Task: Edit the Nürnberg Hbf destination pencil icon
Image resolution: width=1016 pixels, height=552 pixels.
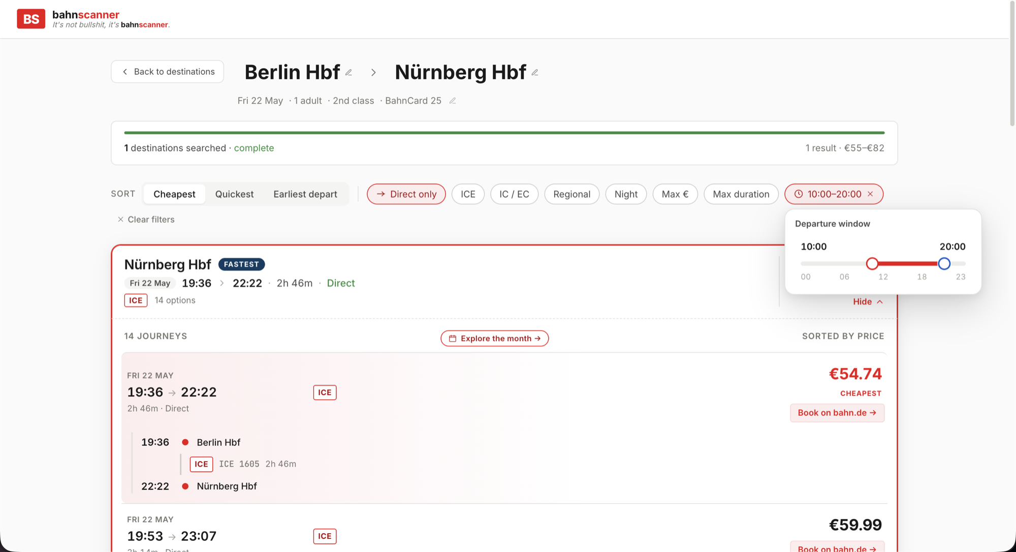Action: pos(535,73)
